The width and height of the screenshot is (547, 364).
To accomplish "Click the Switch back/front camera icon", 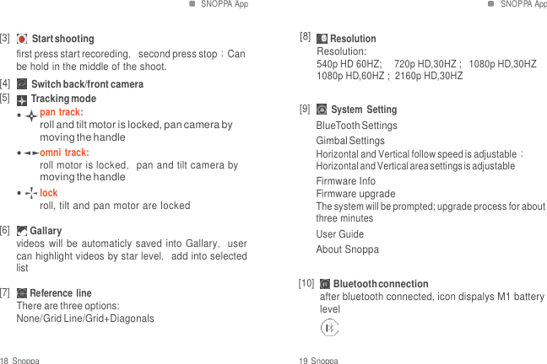I will [22, 84].
